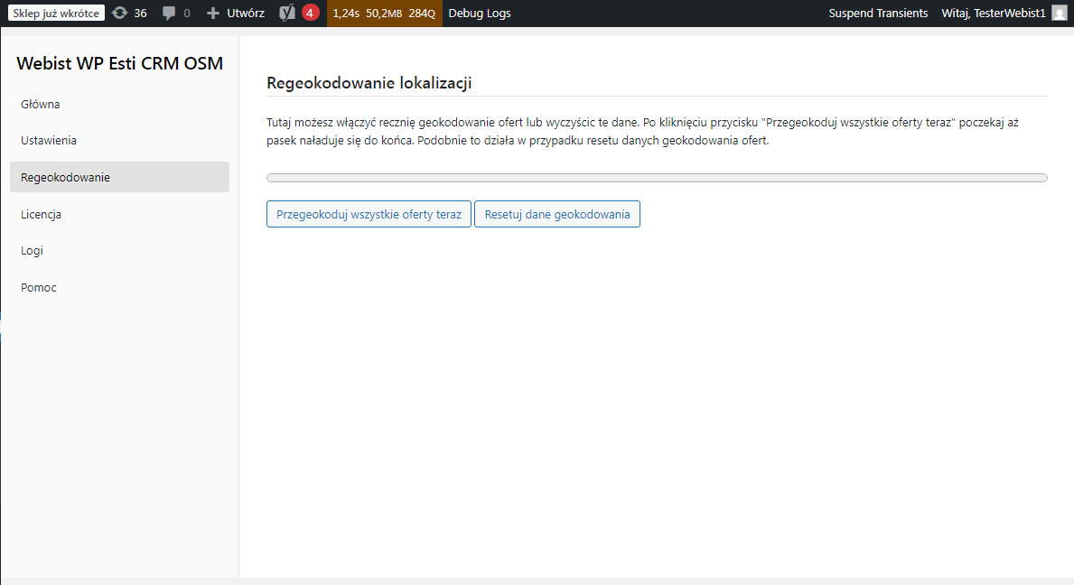
Task: Open the Ustawienia section
Action: [49, 141]
